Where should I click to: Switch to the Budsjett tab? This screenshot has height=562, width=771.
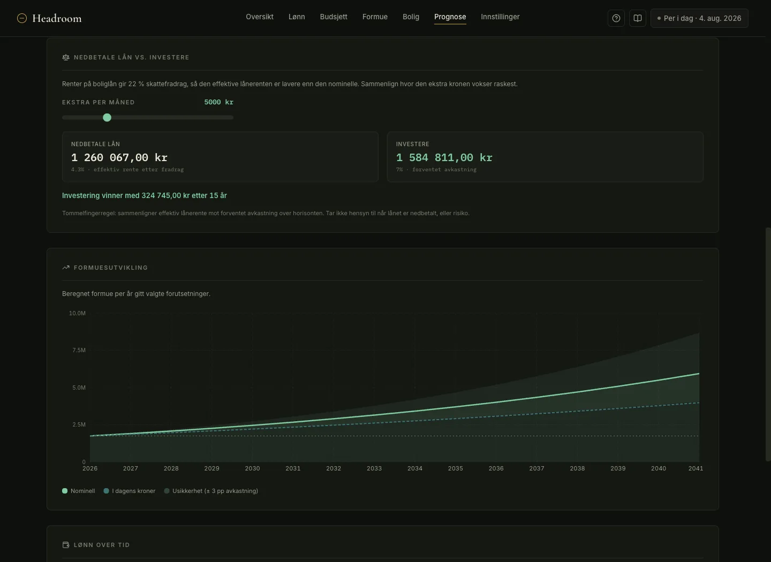coord(334,17)
